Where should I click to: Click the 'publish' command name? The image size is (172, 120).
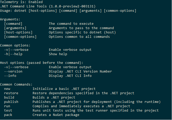(11, 102)
